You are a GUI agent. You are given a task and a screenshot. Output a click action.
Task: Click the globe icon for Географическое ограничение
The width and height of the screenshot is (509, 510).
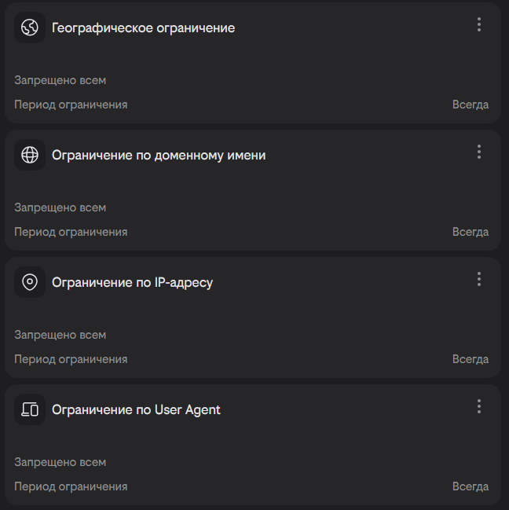(x=30, y=28)
